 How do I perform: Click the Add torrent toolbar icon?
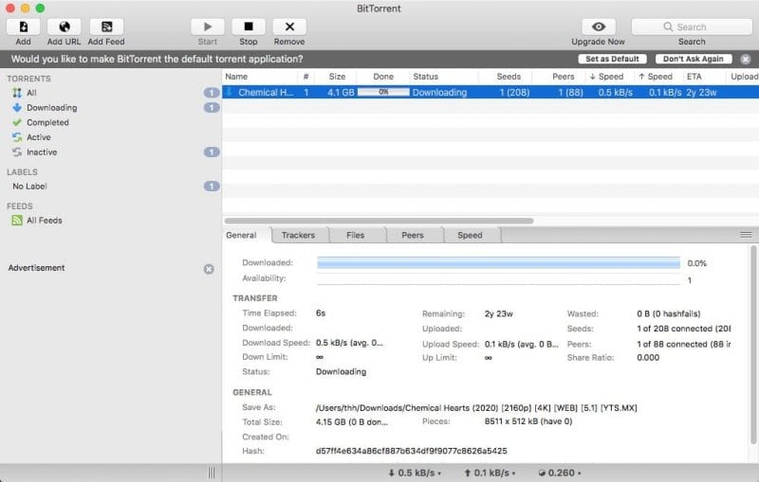tap(23, 27)
